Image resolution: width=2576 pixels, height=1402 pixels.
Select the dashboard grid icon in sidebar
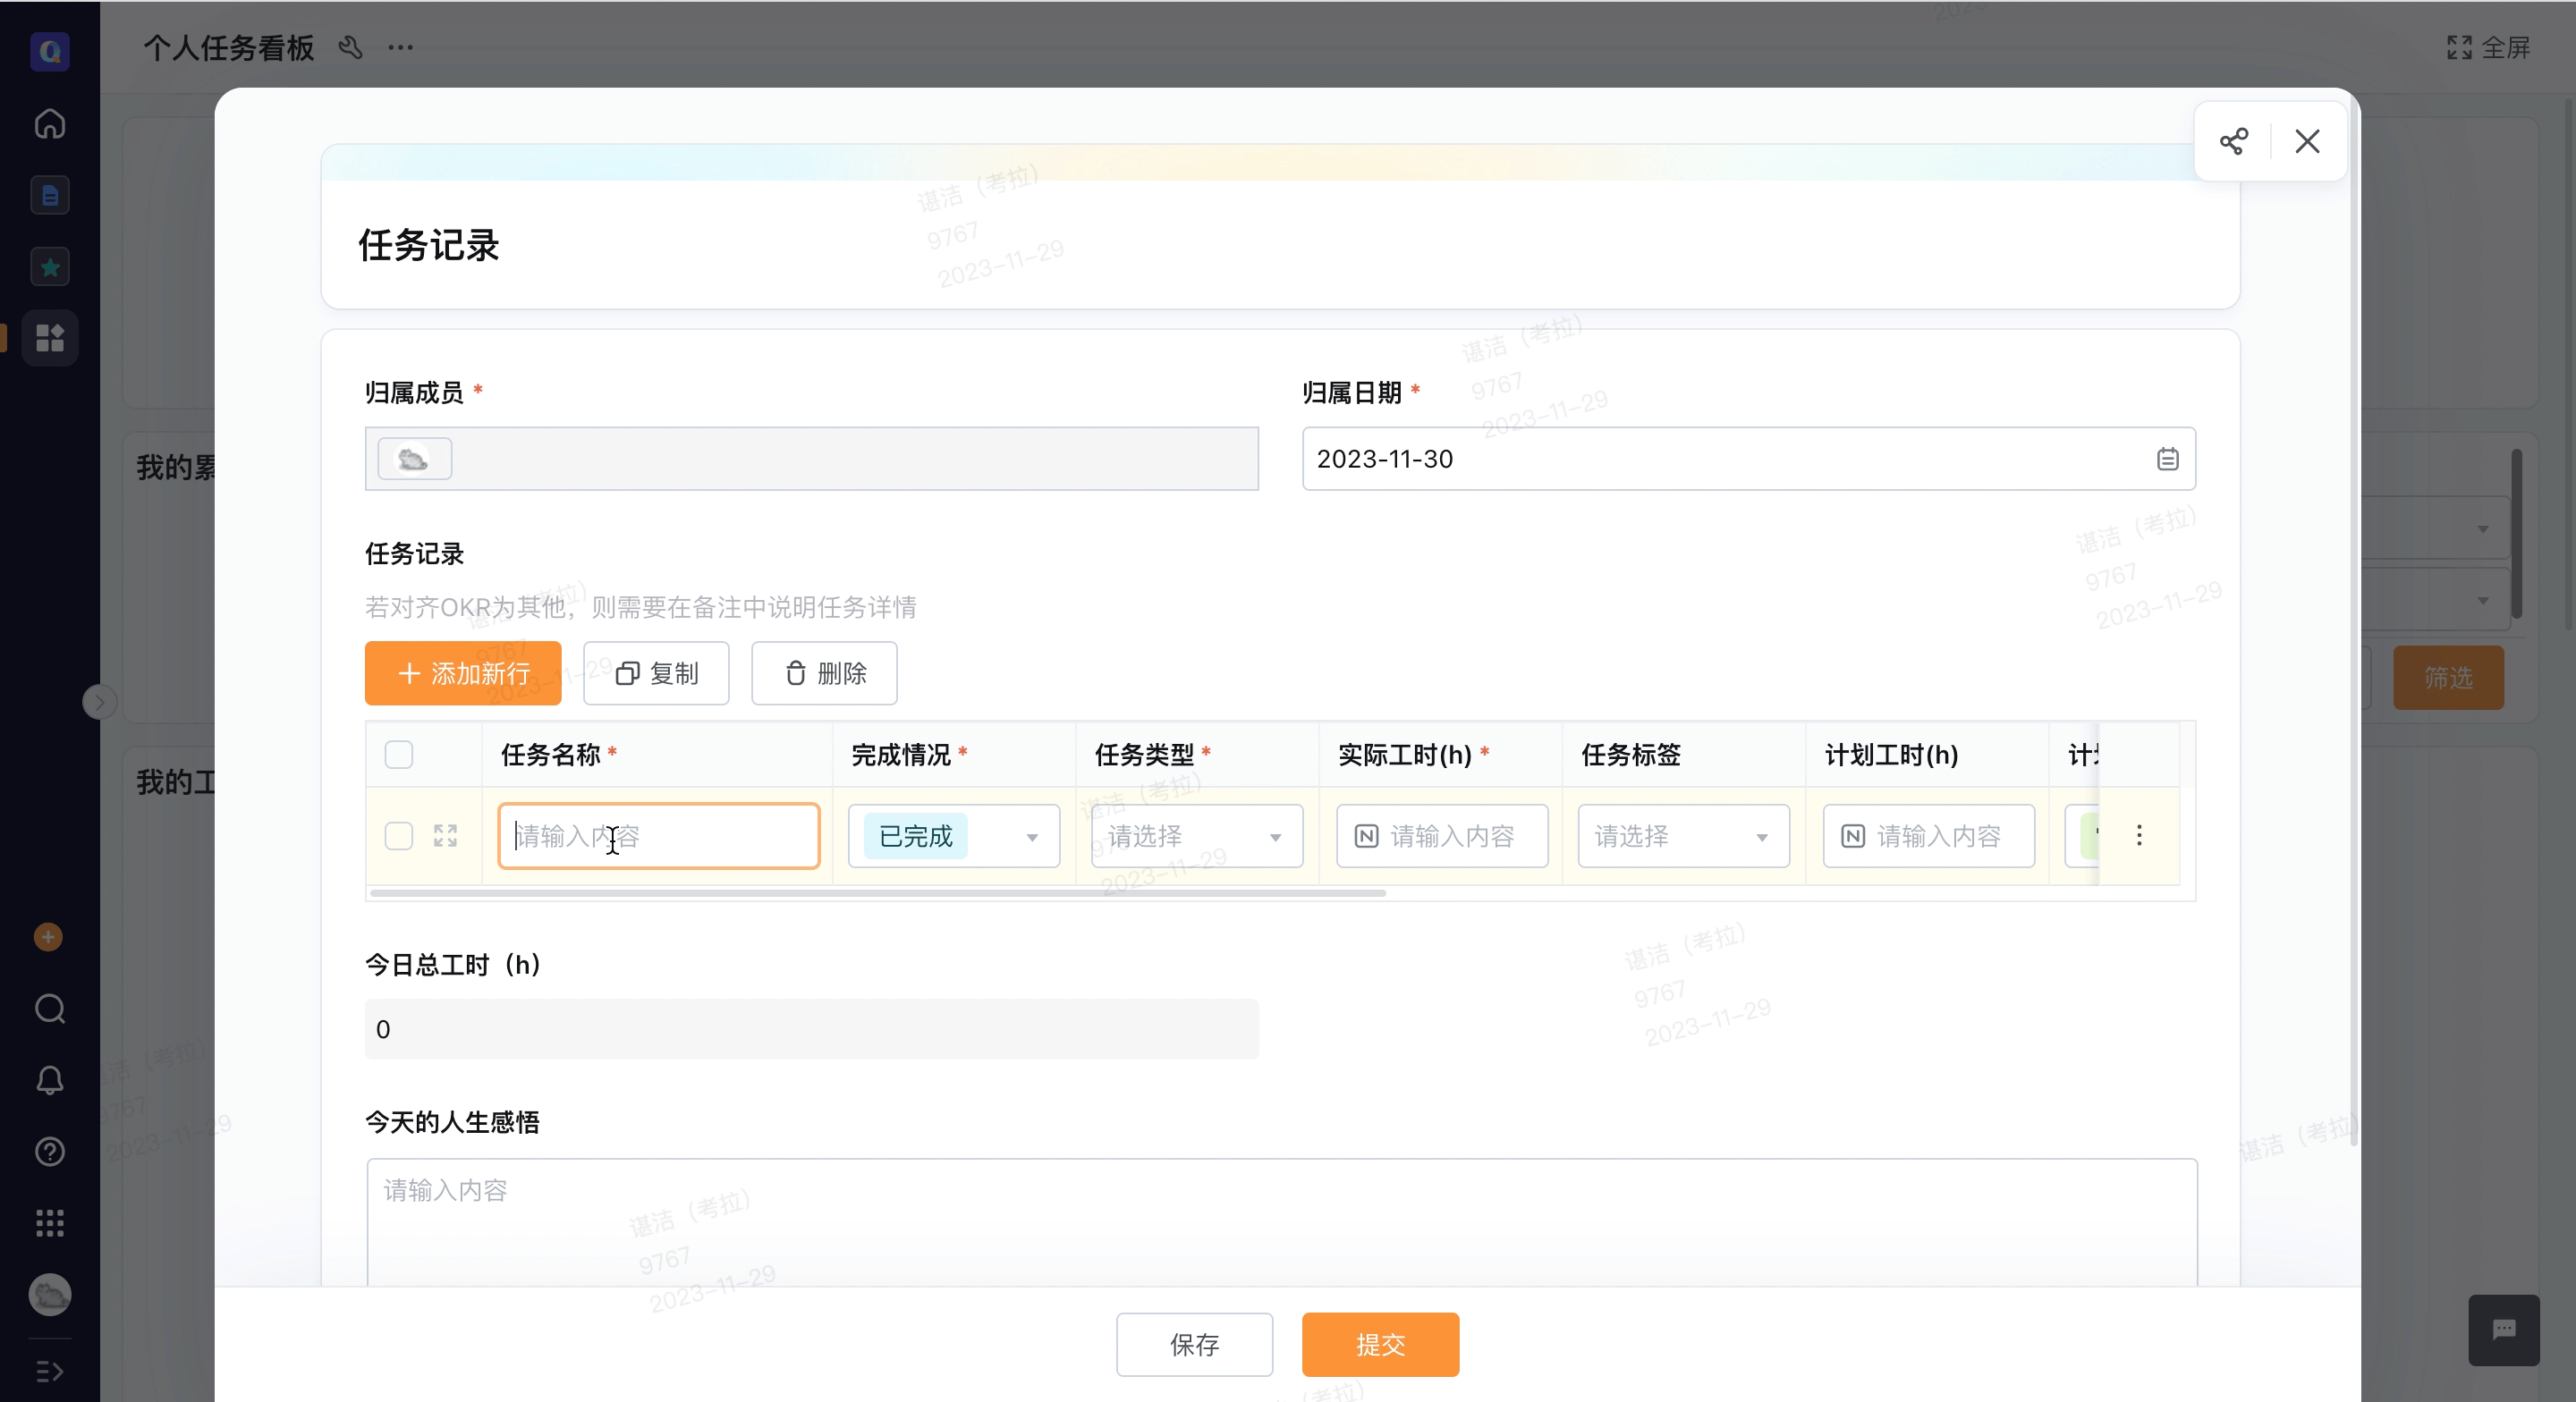pos(50,338)
